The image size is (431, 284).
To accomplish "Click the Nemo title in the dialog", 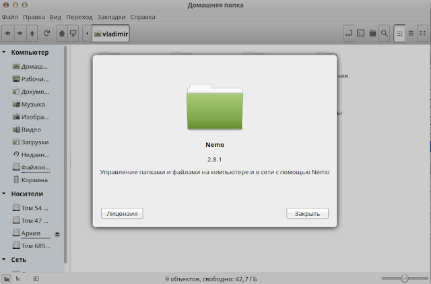I will tap(215, 145).
